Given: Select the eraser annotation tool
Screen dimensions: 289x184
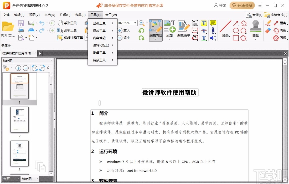Looking at the screenshot, I should [268, 30].
